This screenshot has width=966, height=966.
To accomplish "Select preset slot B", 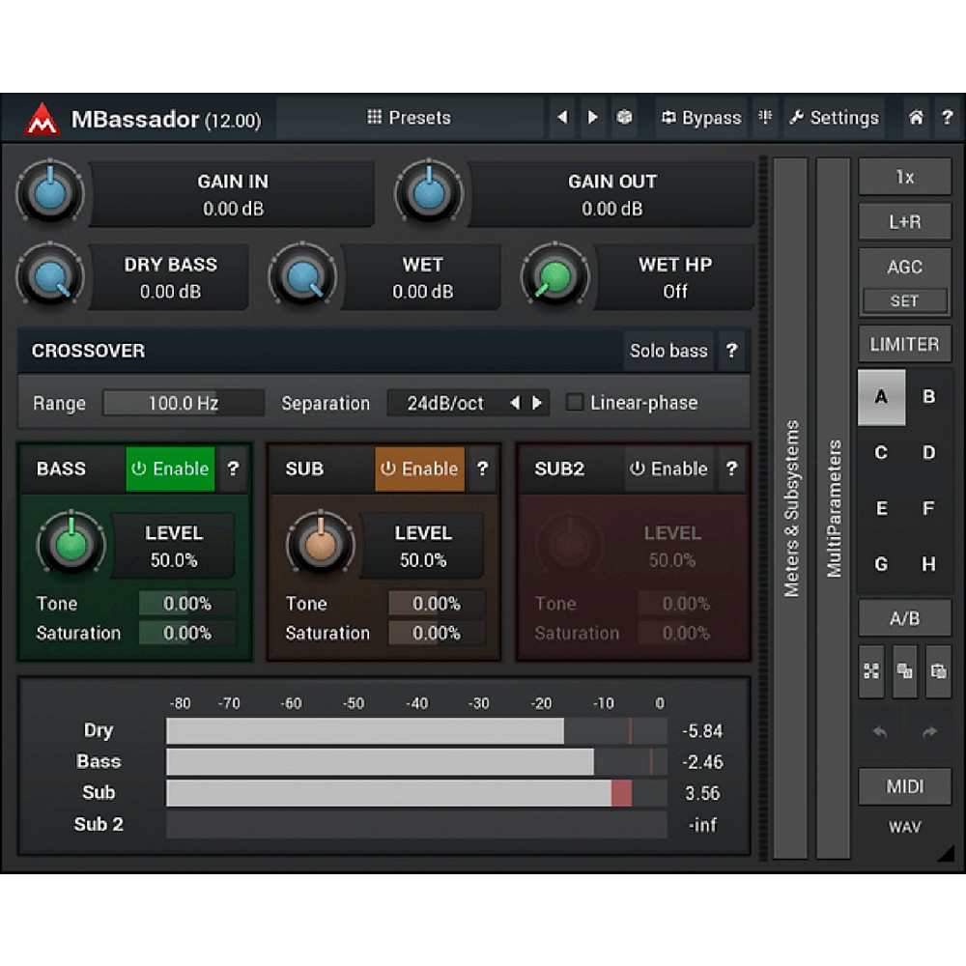I will coord(928,397).
